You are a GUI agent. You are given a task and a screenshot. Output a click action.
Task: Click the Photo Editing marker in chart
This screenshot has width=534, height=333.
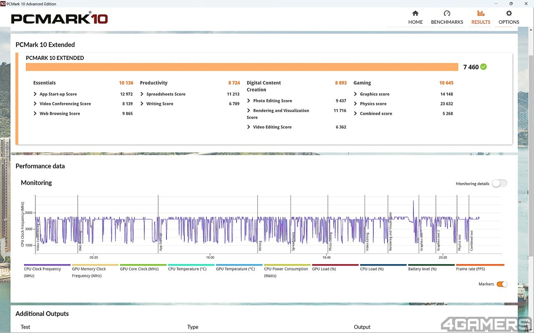coord(331,241)
